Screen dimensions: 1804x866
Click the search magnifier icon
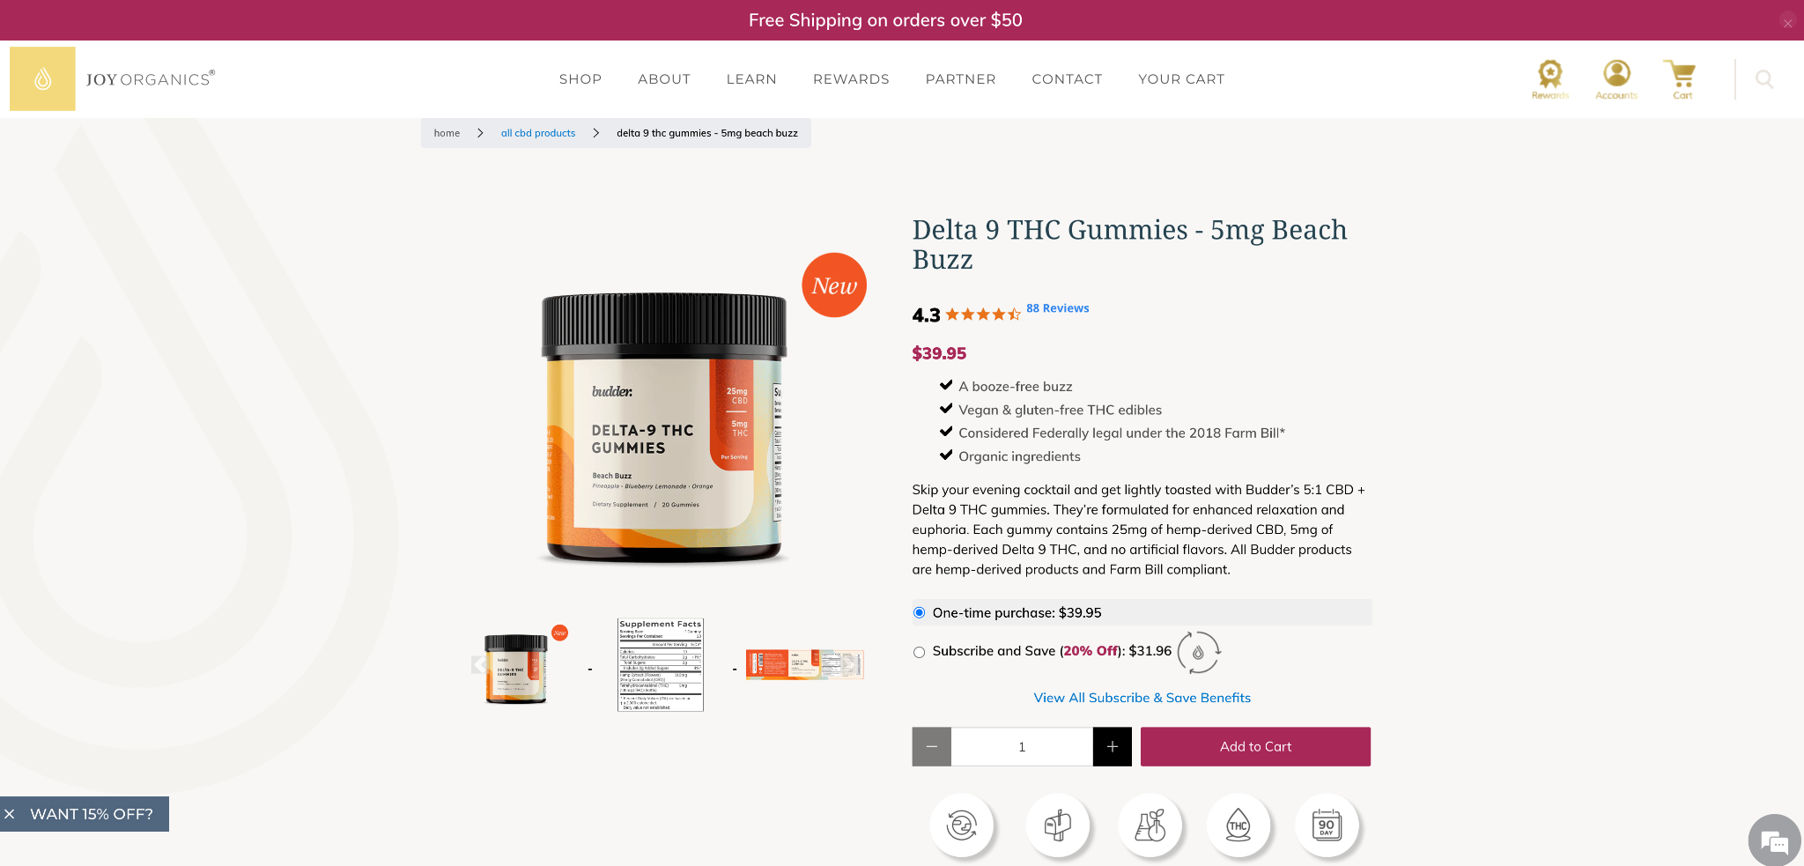click(x=1764, y=79)
